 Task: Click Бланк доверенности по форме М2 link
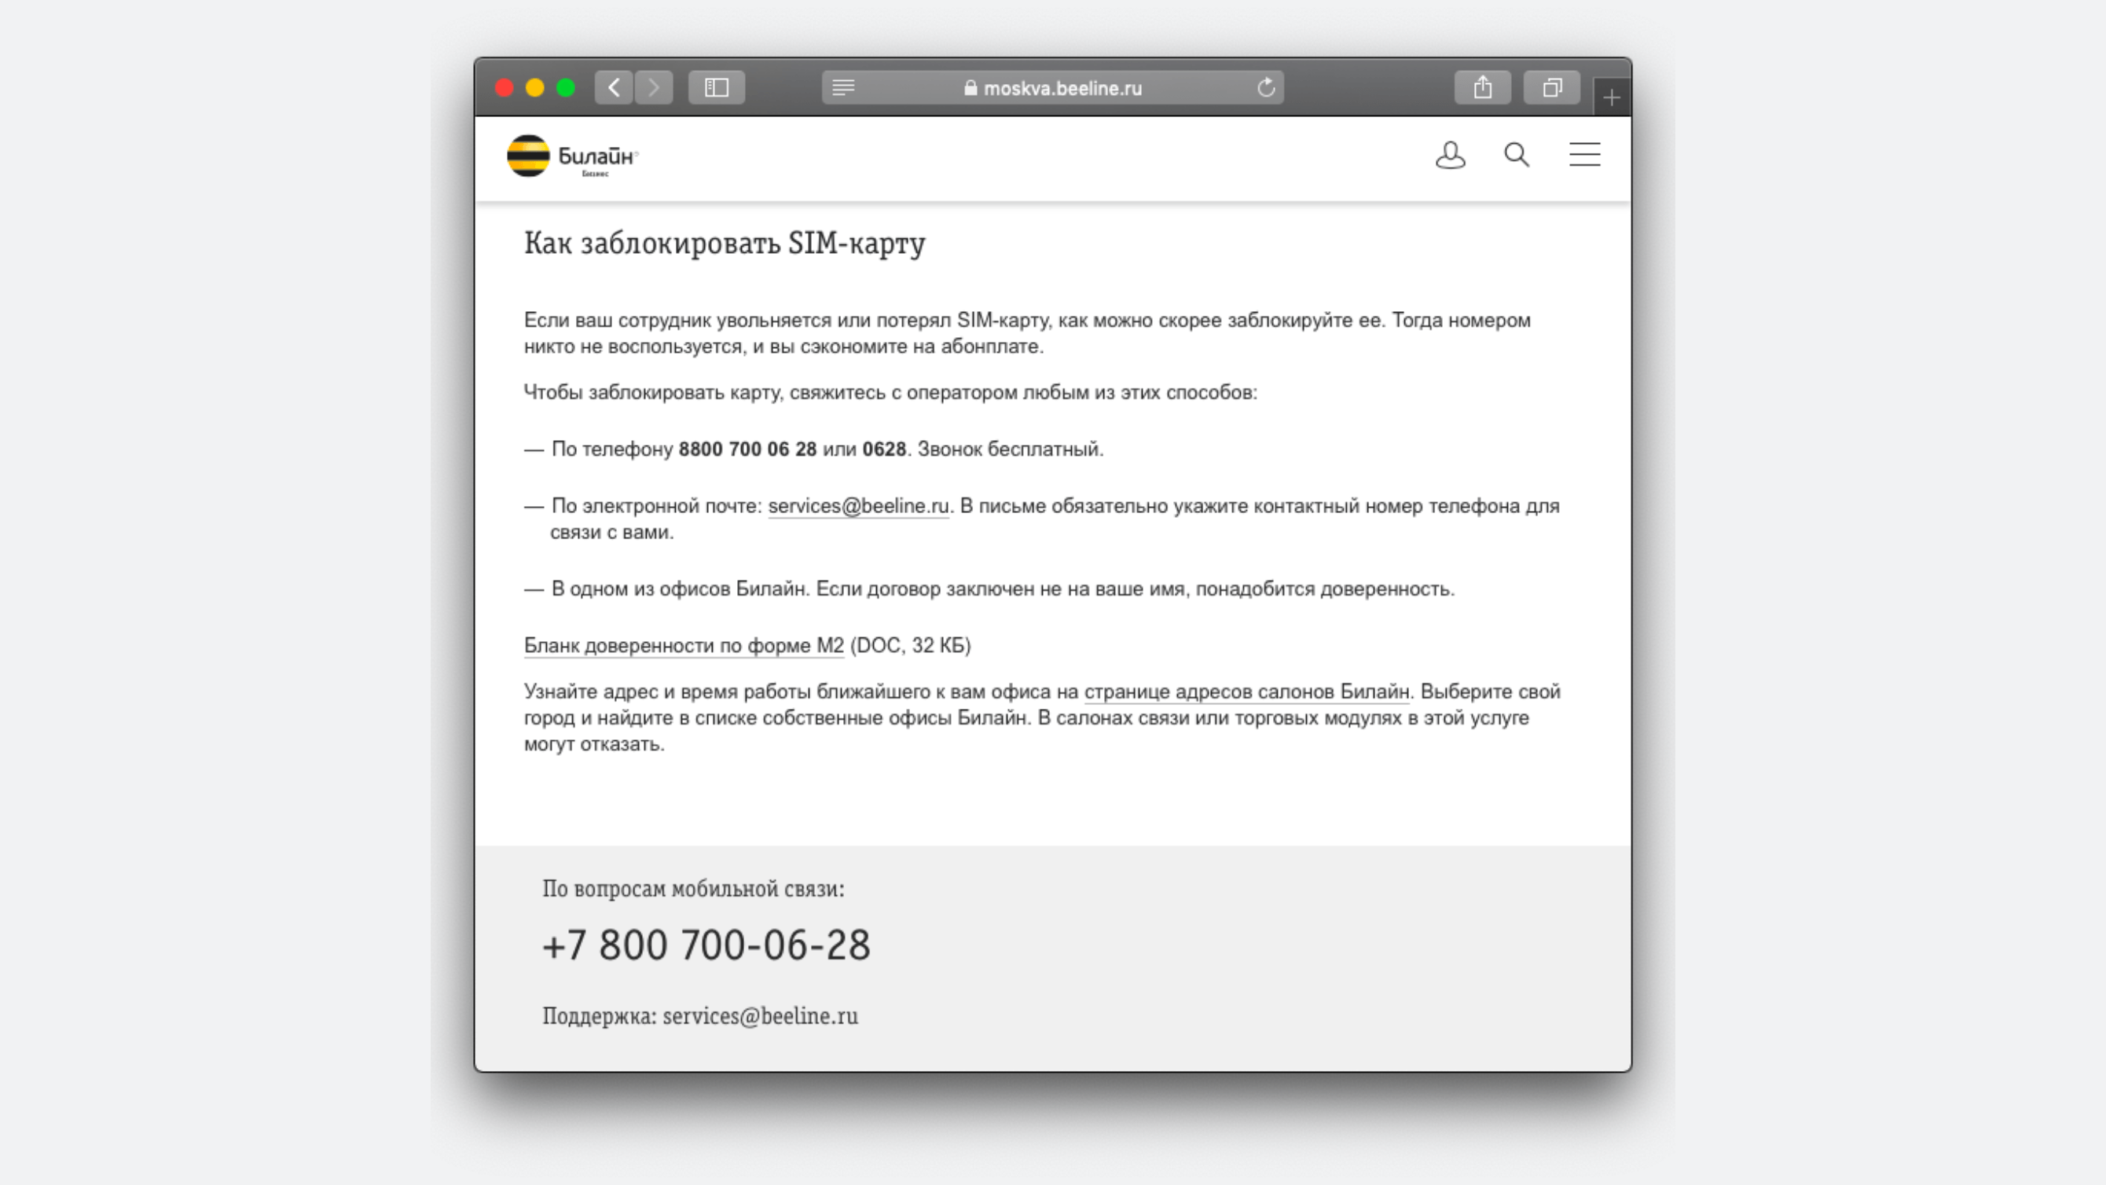pyautogui.click(x=684, y=645)
